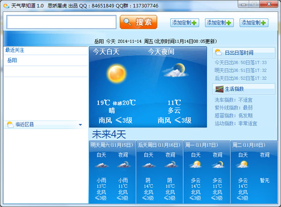
Task: Click tonight's 11℃ temperature text
Action: coord(174,103)
